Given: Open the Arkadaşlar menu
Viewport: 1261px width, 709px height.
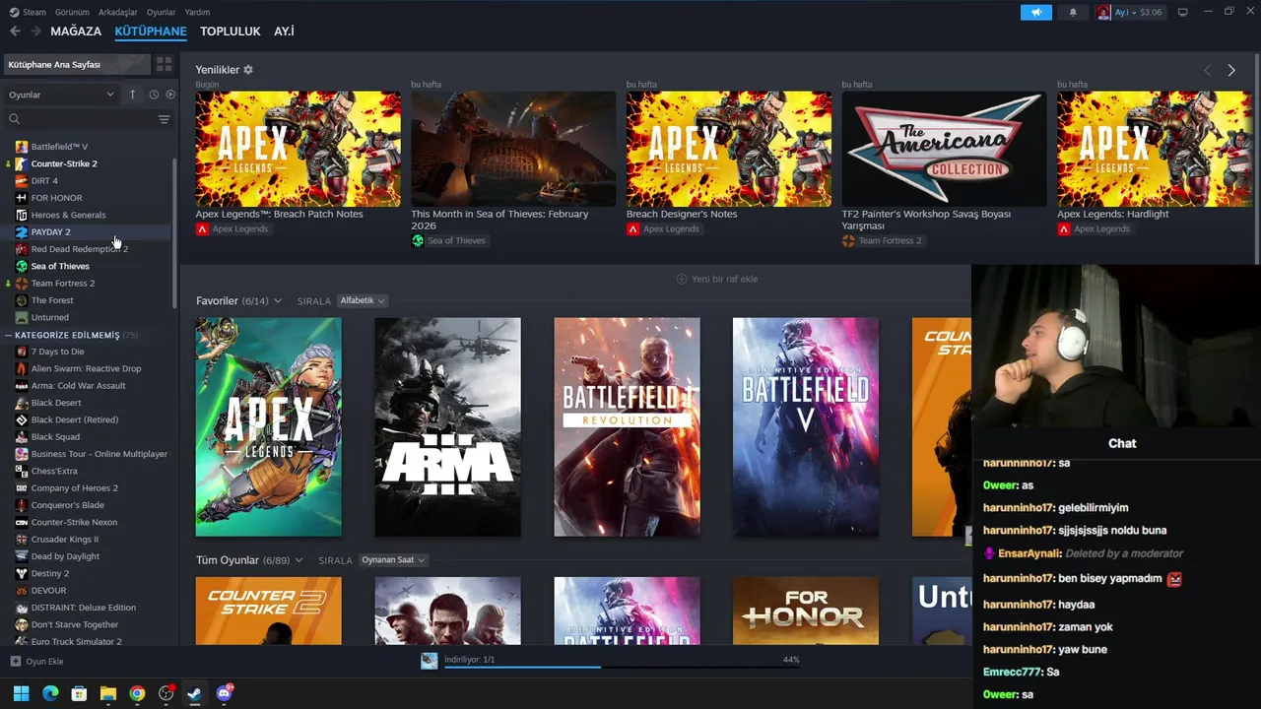Looking at the screenshot, I should (x=118, y=12).
